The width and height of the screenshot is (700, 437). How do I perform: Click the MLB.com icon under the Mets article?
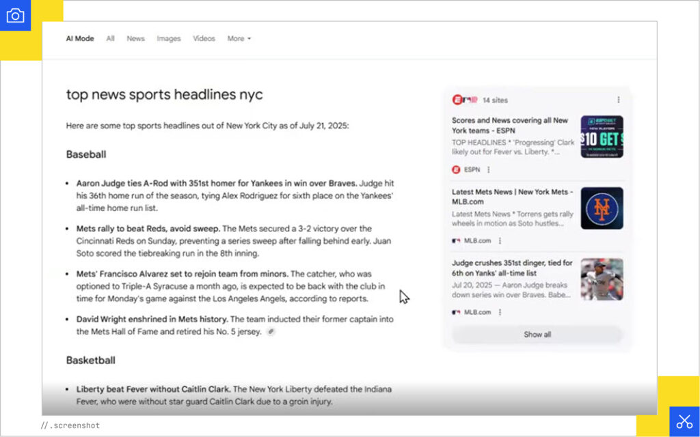455,240
